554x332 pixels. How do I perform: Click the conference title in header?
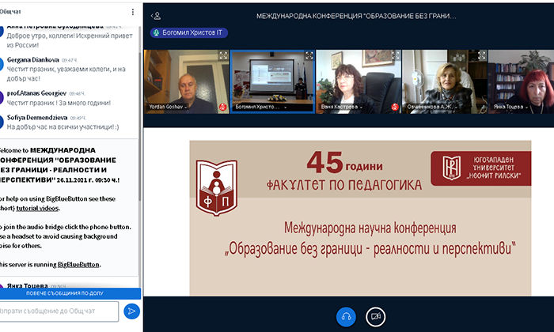click(356, 17)
